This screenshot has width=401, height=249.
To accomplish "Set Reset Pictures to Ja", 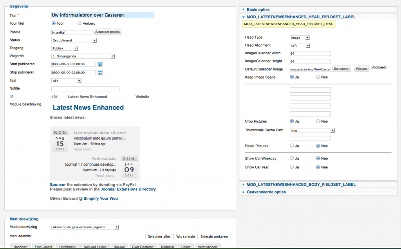I will [292, 146].
